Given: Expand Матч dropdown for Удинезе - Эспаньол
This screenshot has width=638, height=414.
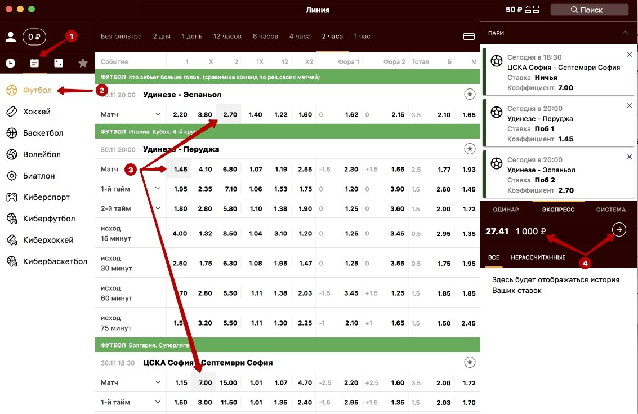Looking at the screenshot, I should pyautogui.click(x=158, y=114).
